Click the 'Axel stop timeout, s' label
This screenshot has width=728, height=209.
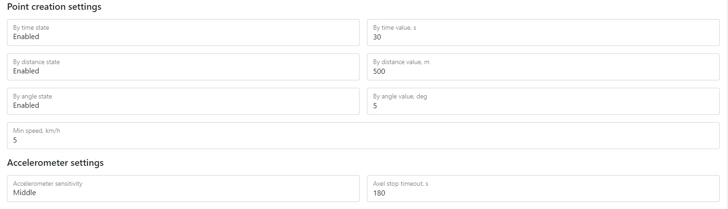coord(400,183)
